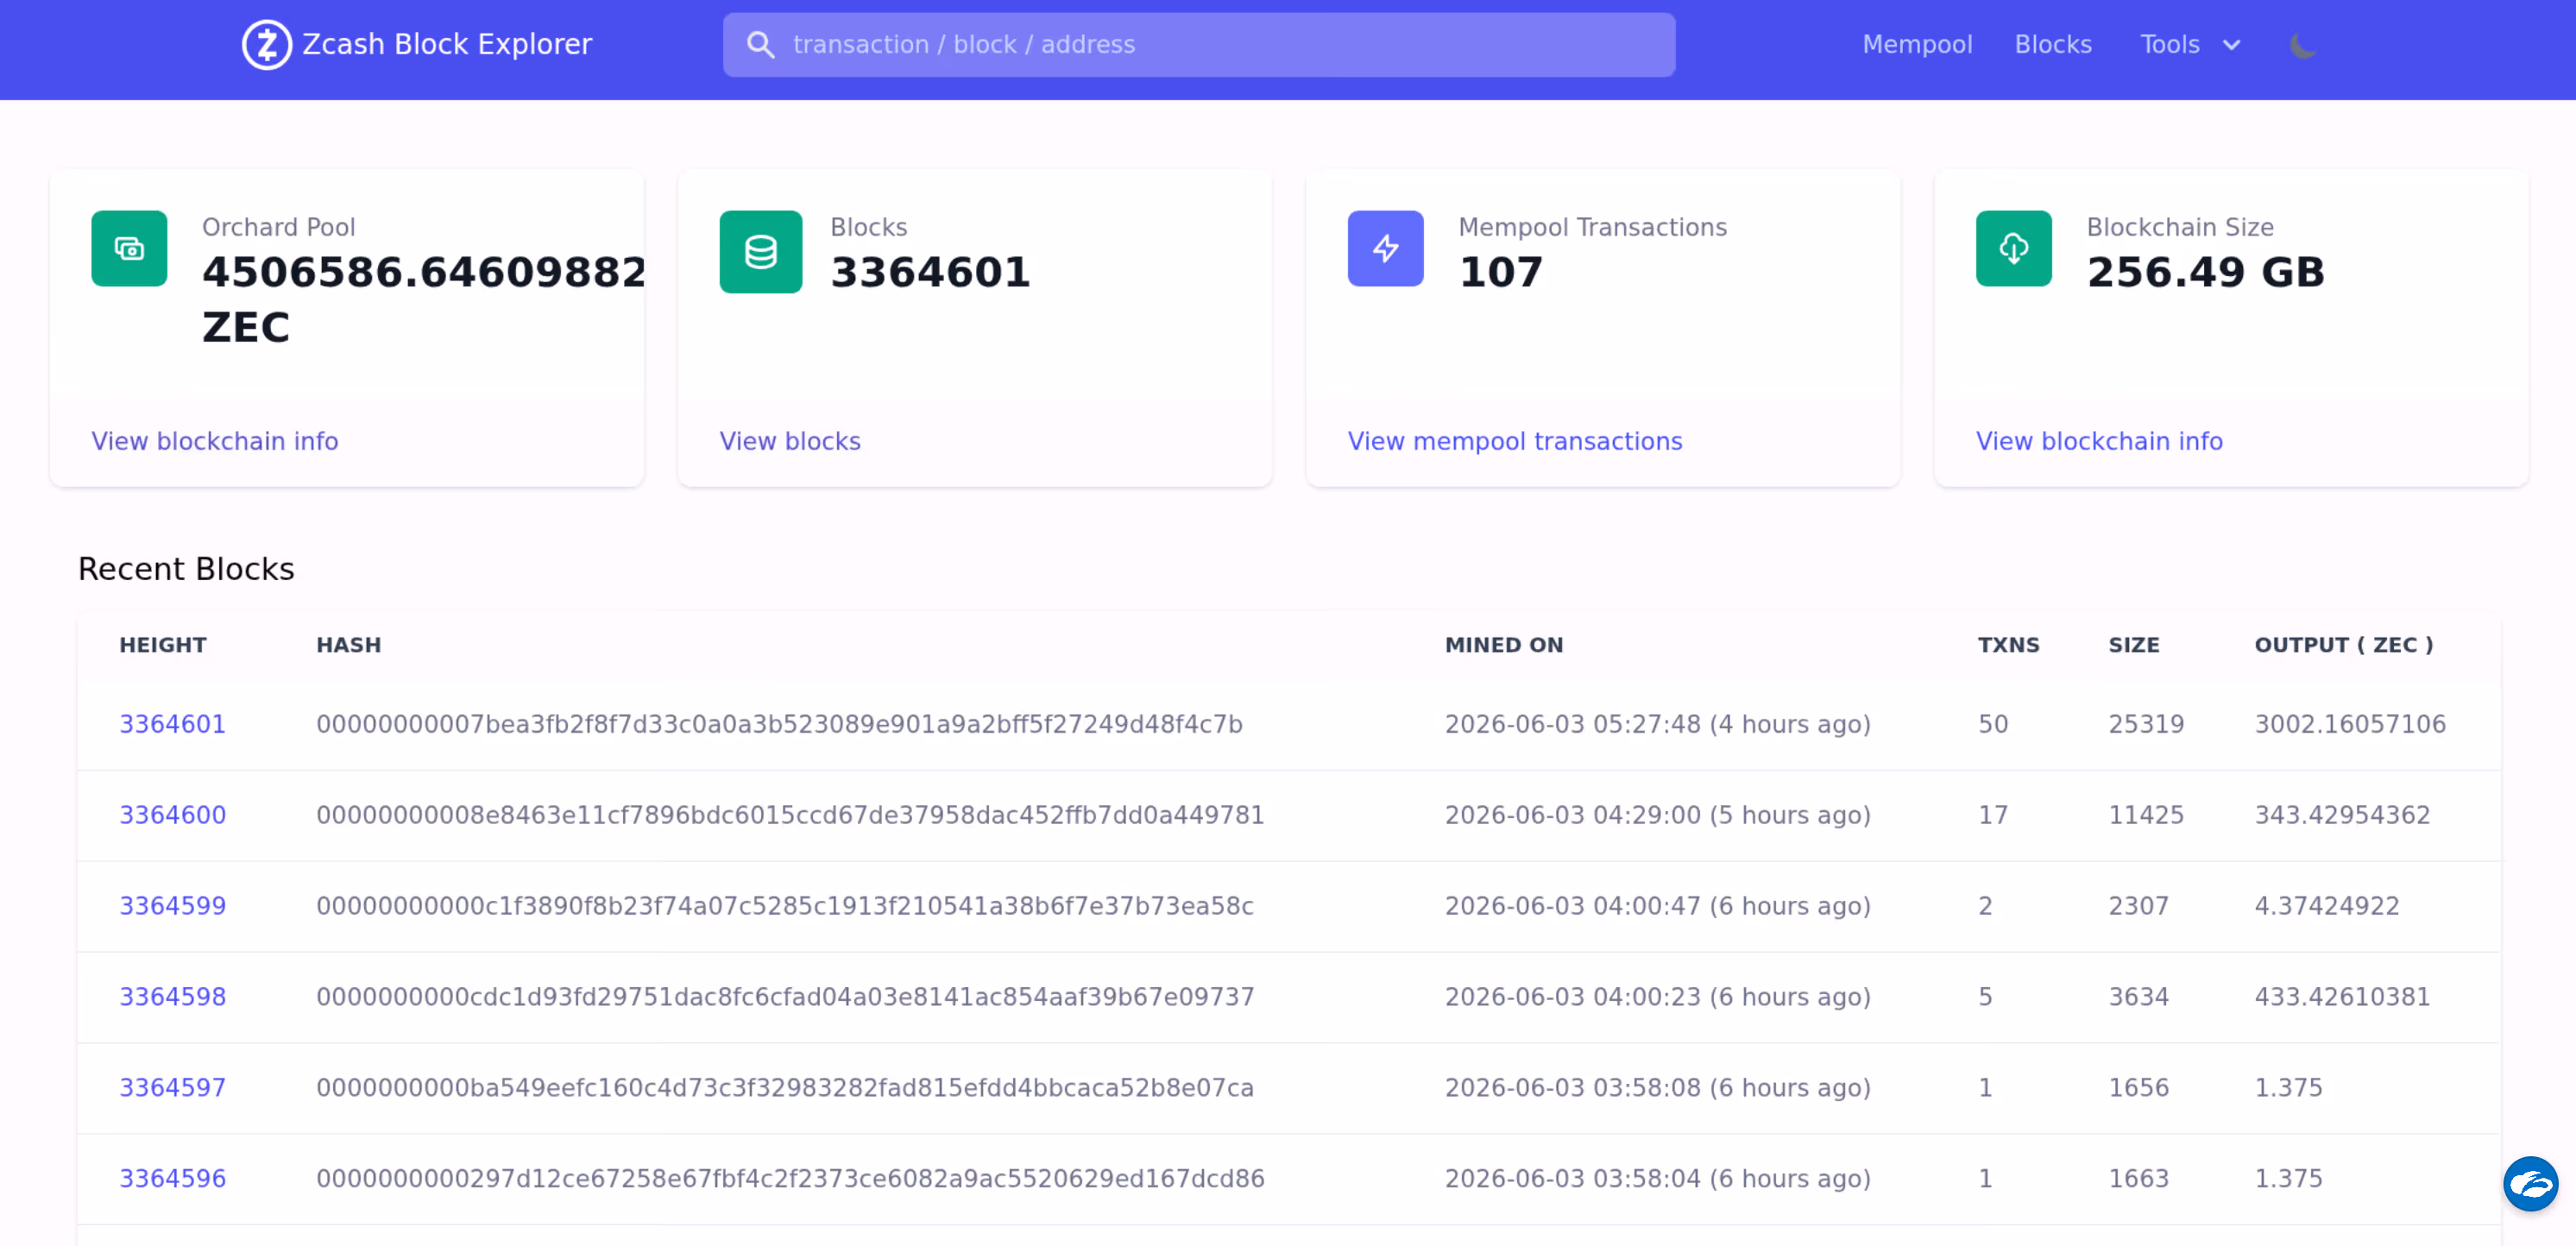Click mined time 2026-06-03 04:29:00
The width and height of the screenshot is (2576, 1246).
tap(1657, 815)
